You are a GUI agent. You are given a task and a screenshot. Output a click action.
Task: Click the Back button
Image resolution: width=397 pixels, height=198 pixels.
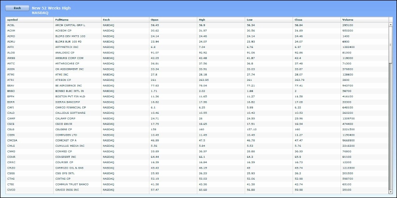[x=17, y=8]
